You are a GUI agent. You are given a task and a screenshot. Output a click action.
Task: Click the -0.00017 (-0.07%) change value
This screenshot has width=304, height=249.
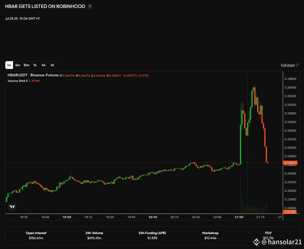tap(136, 76)
